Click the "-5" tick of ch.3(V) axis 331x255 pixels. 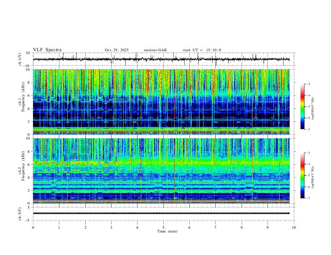(28, 220)
